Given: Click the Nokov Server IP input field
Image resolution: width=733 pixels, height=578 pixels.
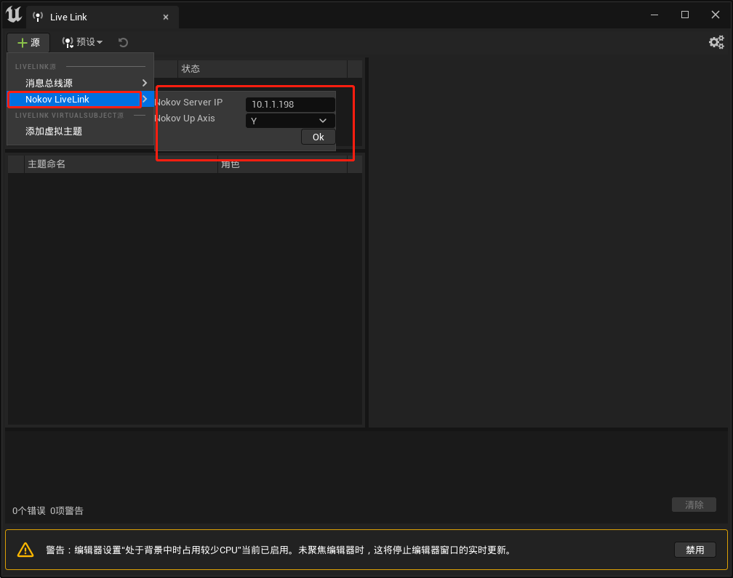Looking at the screenshot, I should coord(290,105).
